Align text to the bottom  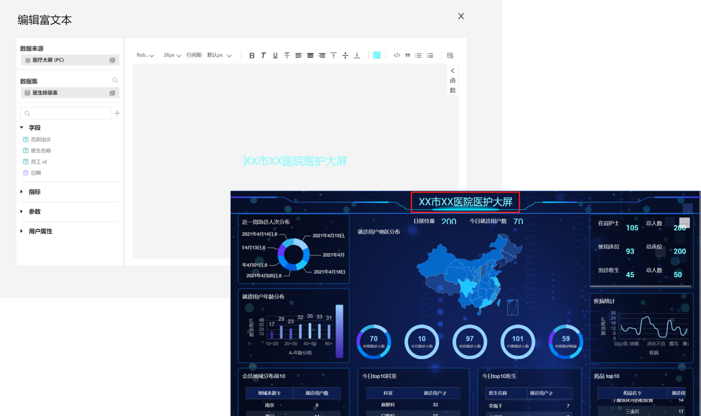click(357, 56)
